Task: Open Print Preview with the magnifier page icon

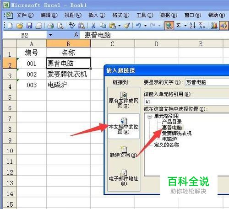Action: (60, 26)
